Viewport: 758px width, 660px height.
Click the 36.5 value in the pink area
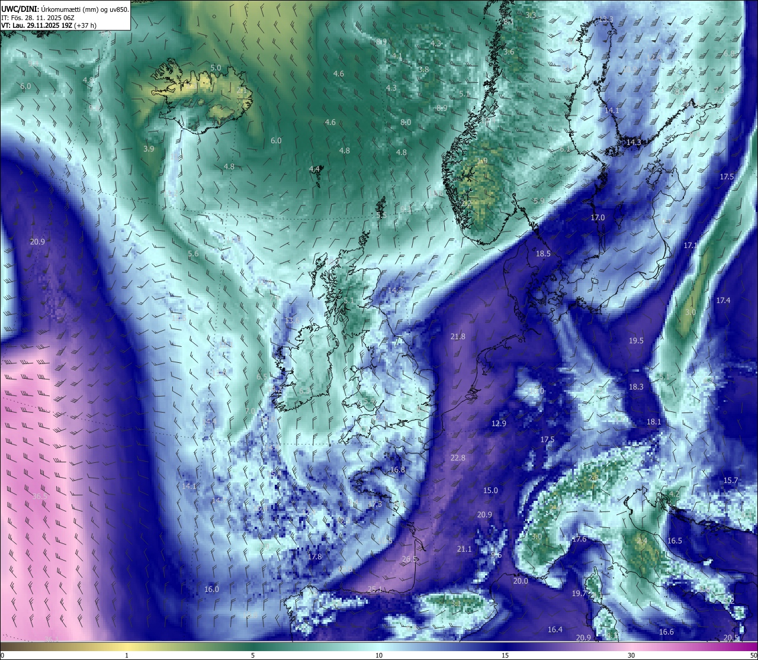point(40,496)
